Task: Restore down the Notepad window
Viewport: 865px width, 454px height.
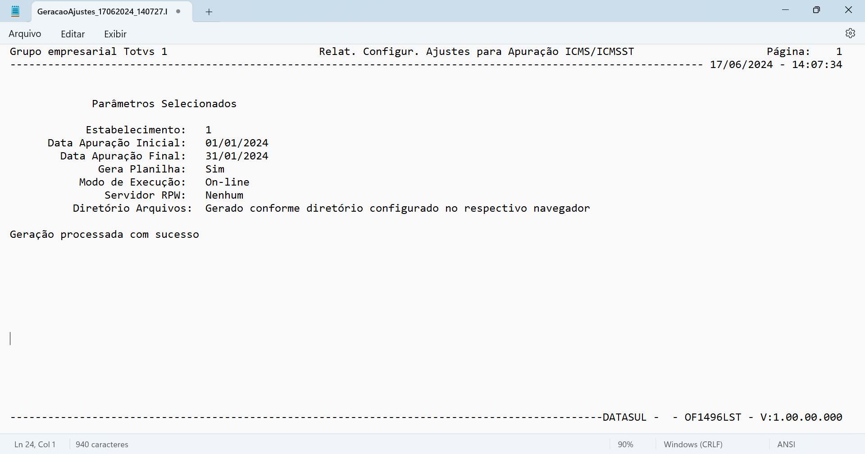Action: 816,10
